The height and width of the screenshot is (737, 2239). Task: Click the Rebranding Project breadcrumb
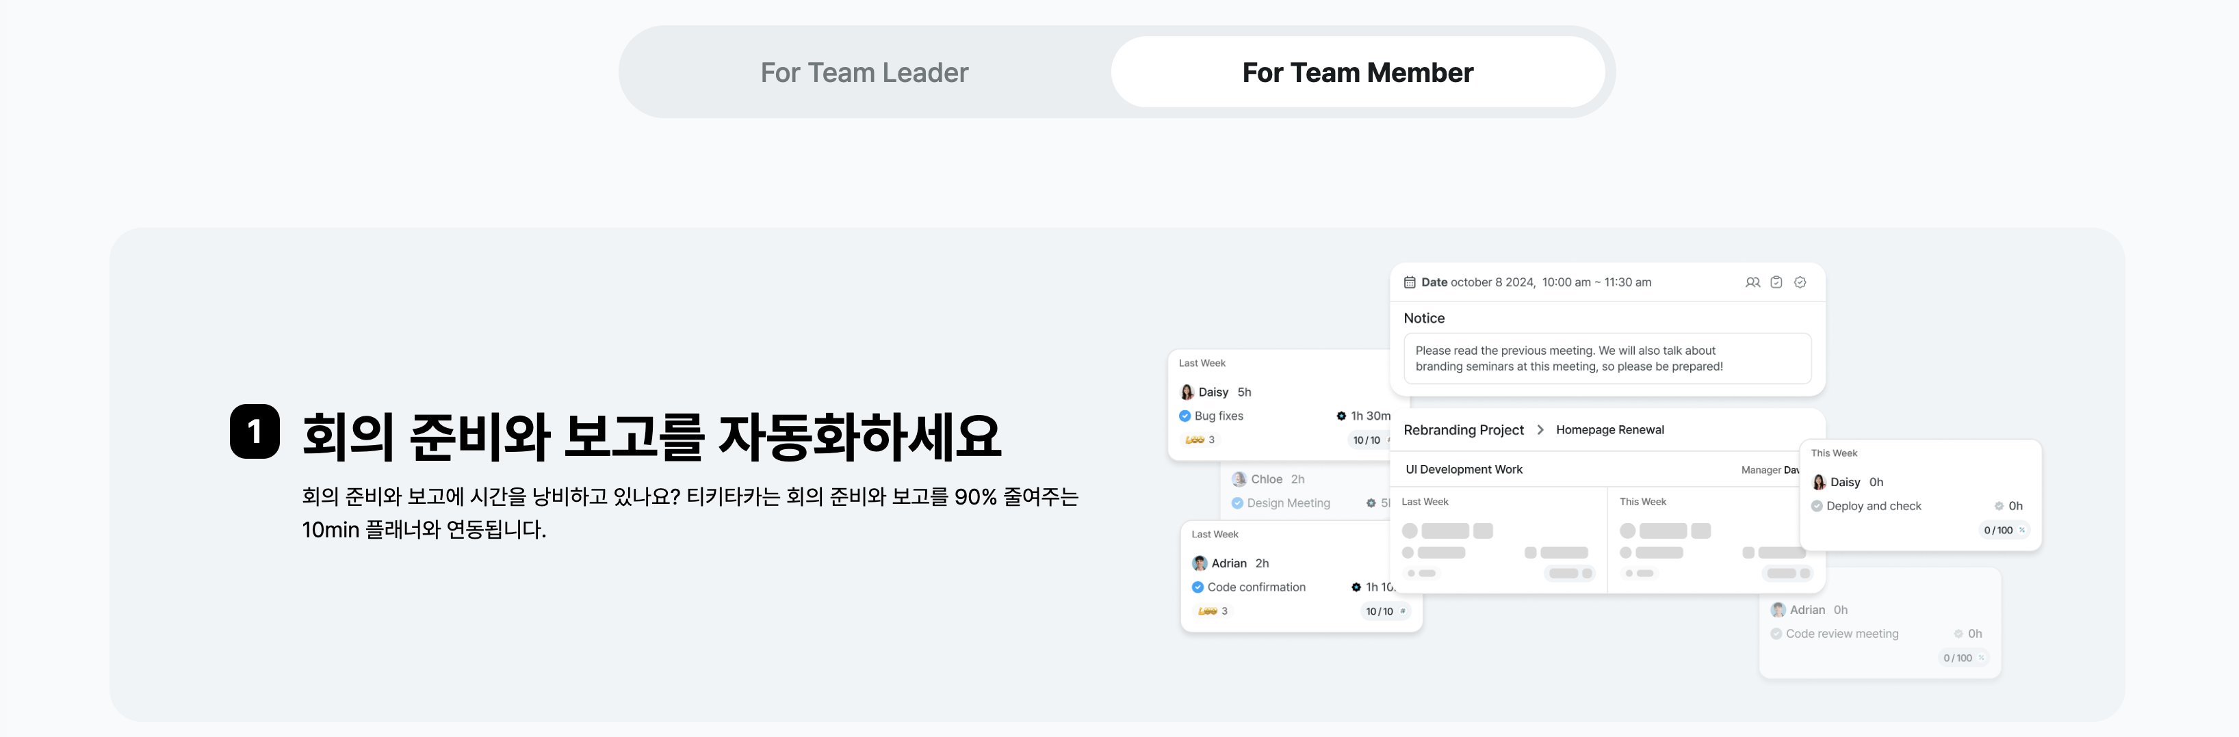point(1463,430)
